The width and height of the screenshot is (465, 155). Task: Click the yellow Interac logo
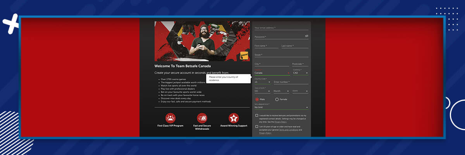tap(244, 55)
